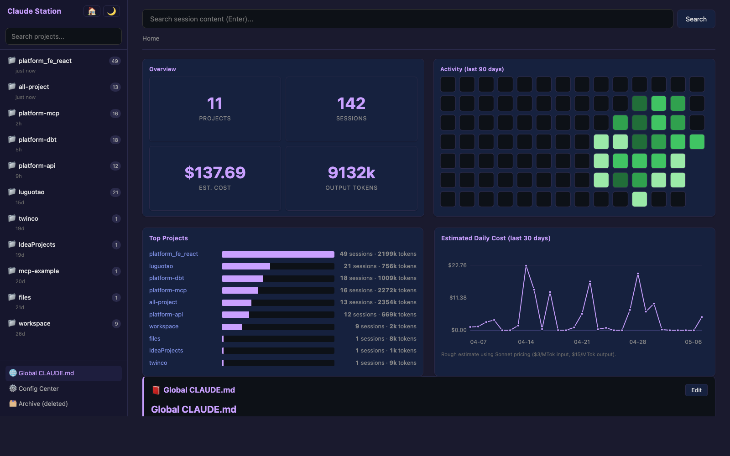The width and height of the screenshot is (730, 456).
Task: Click the files folder icon in sidebar
Action: (12, 297)
